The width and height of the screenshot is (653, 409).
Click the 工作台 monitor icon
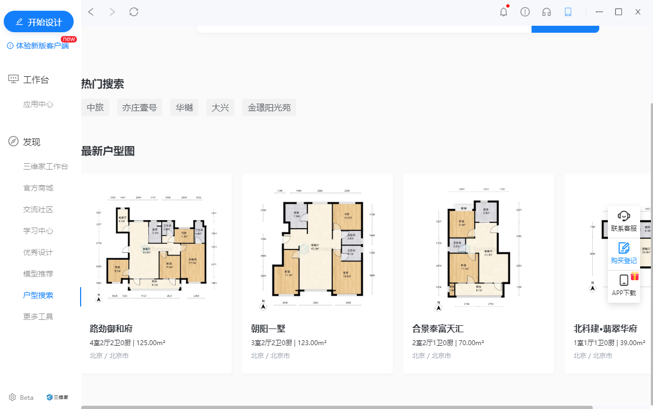[x=13, y=79]
